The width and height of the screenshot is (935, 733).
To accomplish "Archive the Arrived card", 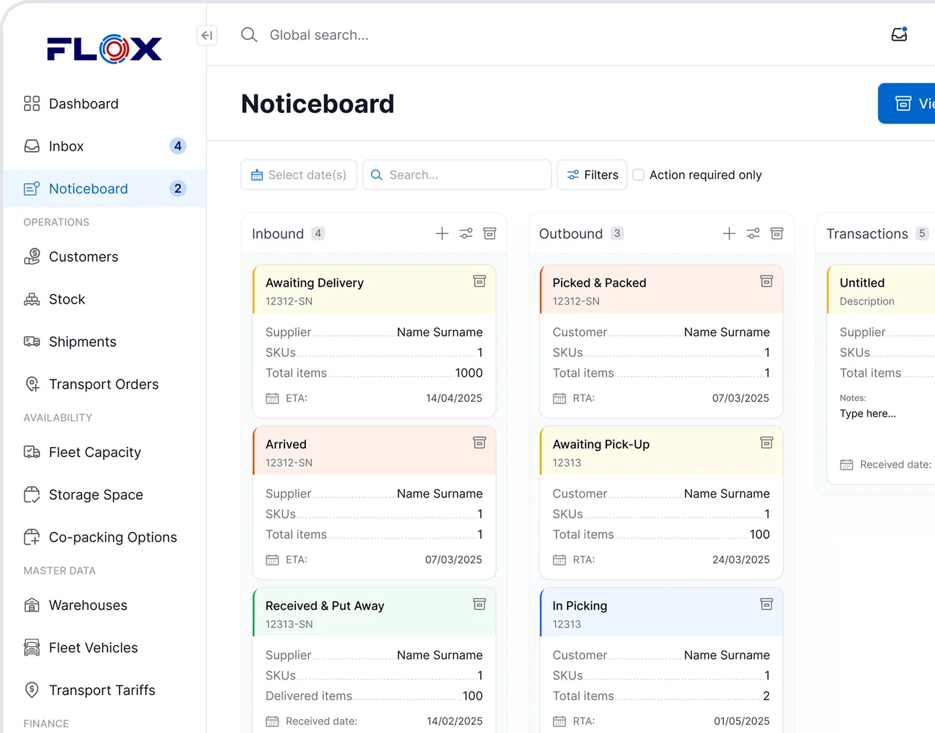I will [480, 443].
